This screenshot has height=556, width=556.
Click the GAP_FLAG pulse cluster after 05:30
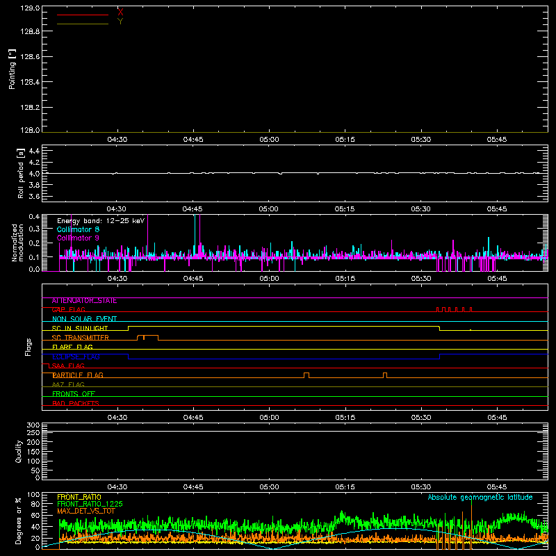click(x=454, y=309)
